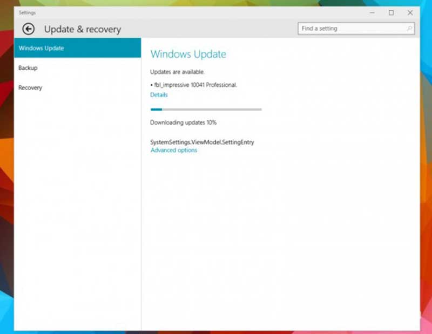Click the Downloading updates 10% status text
Viewport: 432px width, 334px height.
(183, 122)
